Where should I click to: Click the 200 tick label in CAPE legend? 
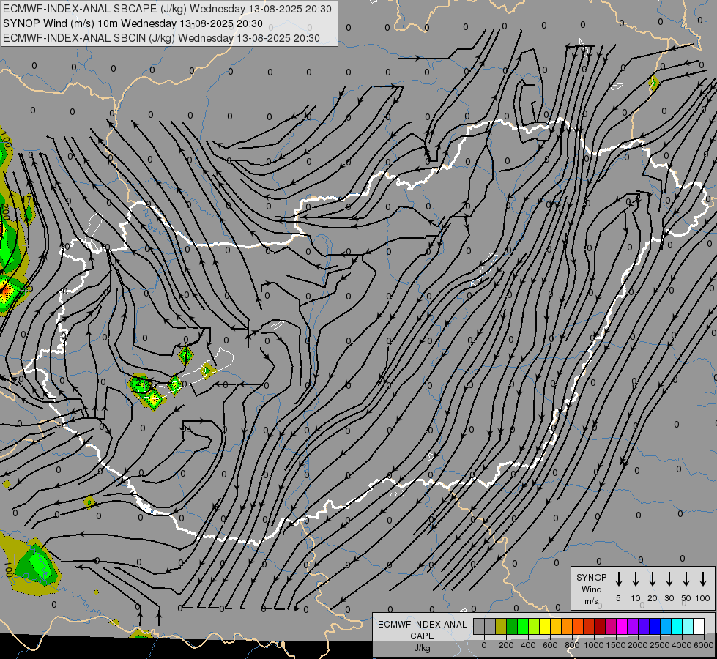coord(506,645)
